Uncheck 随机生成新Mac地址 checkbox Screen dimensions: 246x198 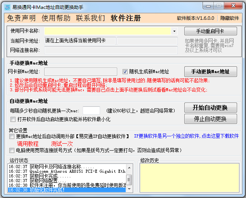125,71
